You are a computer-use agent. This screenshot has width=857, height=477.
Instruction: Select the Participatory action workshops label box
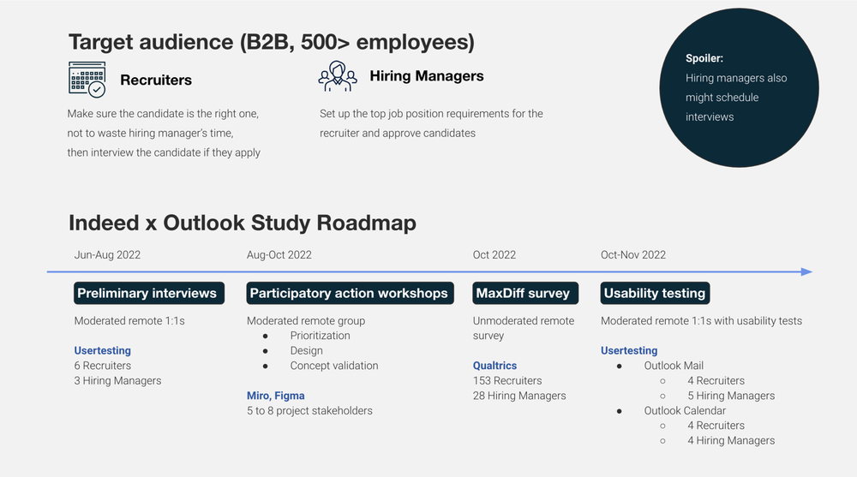pos(350,293)
